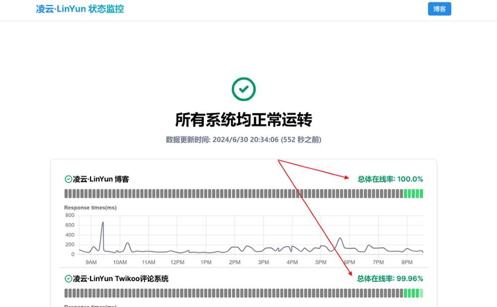Click the 总体在线率: 99.96% label
497x307 pixels.
coord(390,279)
